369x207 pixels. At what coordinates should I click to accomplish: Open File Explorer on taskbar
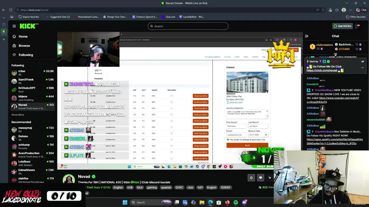[x=202, y=202]
